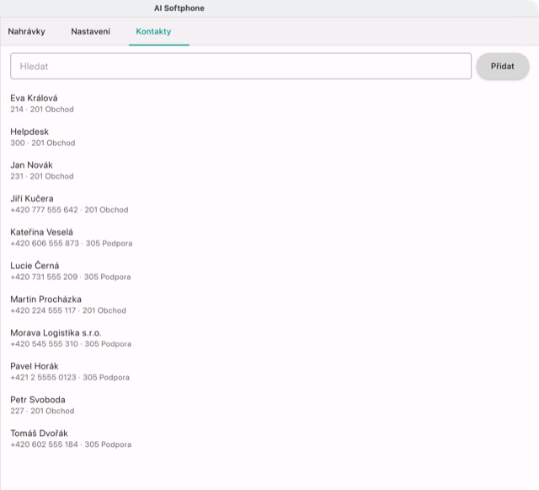Click number +420 606 555 873

[x=45, y=243]
